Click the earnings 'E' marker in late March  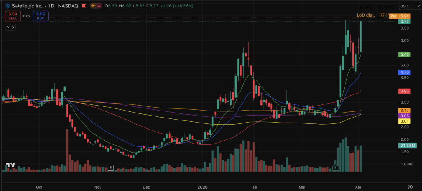click(x=335, y=167)
